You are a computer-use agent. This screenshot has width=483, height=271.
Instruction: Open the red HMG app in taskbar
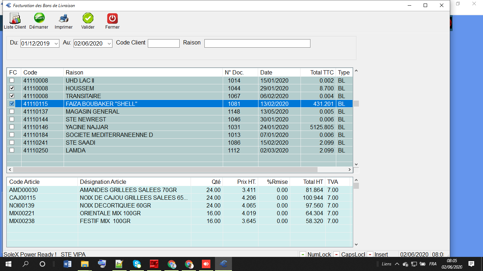tap(154, 264)
